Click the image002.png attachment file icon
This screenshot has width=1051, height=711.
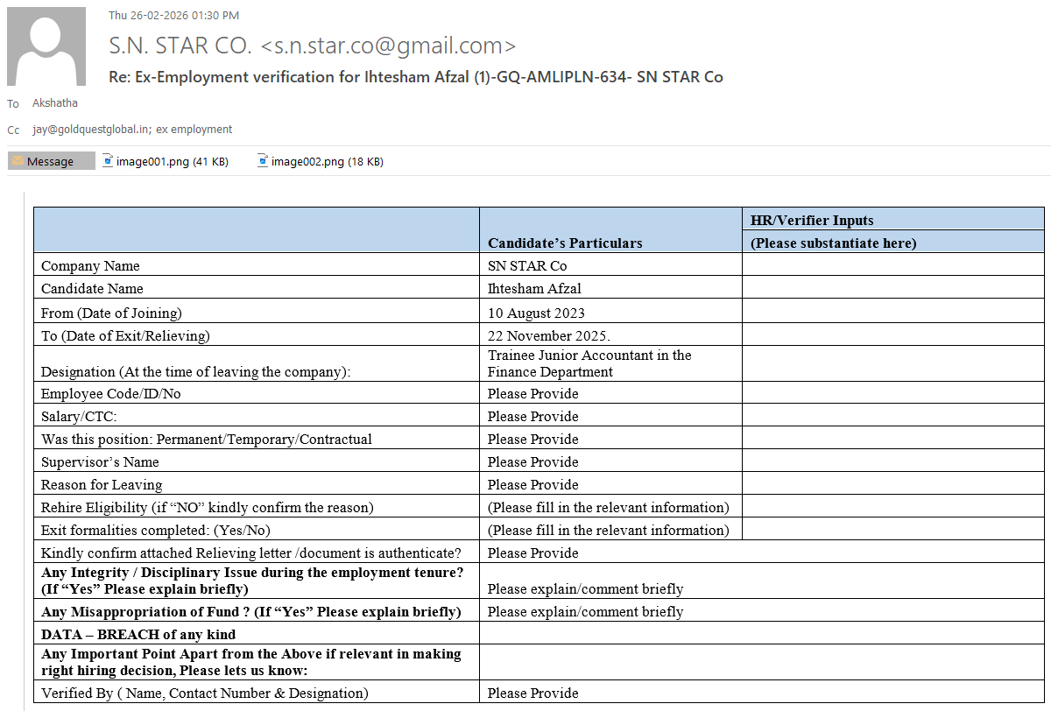tap(263, 161)
